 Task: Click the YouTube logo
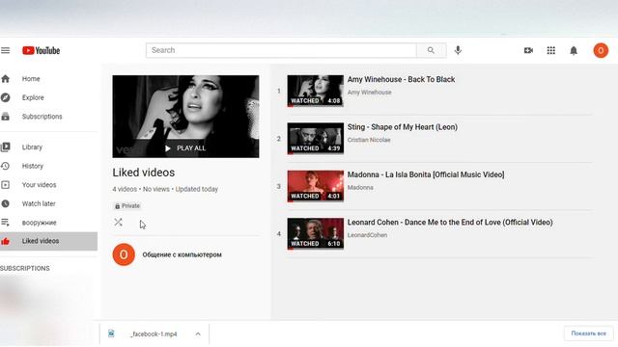point(41,50)
